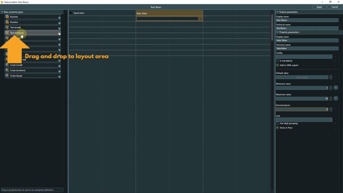Click the Script (medium) property type icon
Screen dimensions: 343x193
(x=7, y=70)
